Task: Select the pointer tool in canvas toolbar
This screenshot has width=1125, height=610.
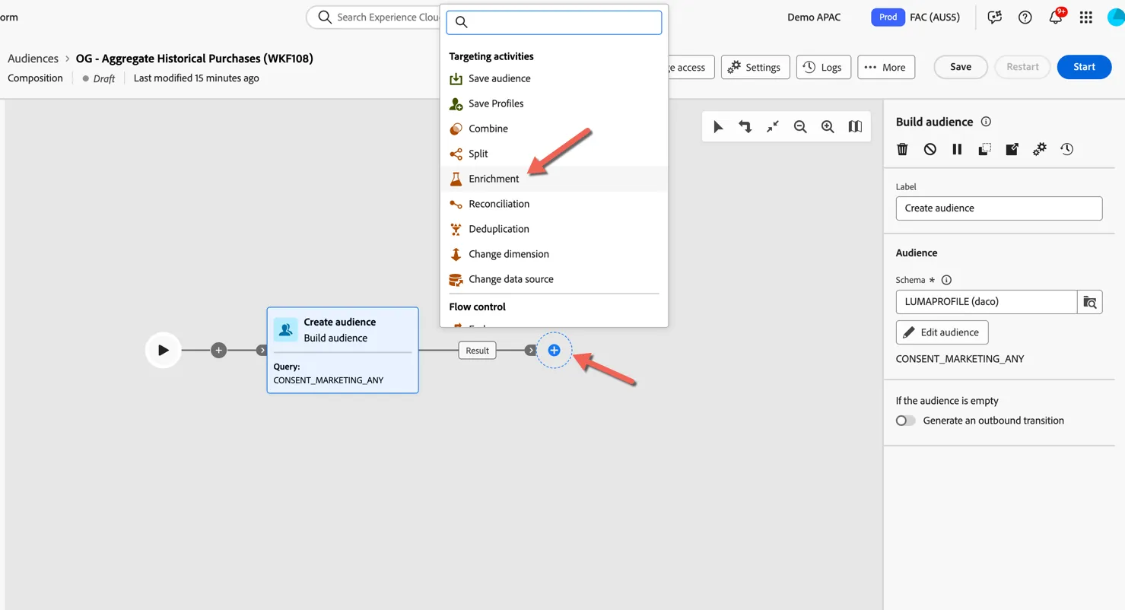Action: 718,127
